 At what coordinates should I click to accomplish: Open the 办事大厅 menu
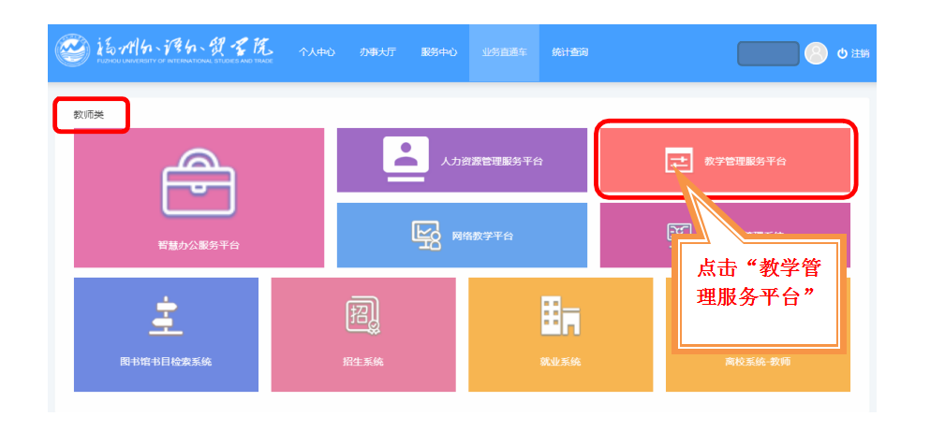377,52
